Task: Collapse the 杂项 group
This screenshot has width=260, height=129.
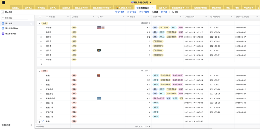Action: 39,23
